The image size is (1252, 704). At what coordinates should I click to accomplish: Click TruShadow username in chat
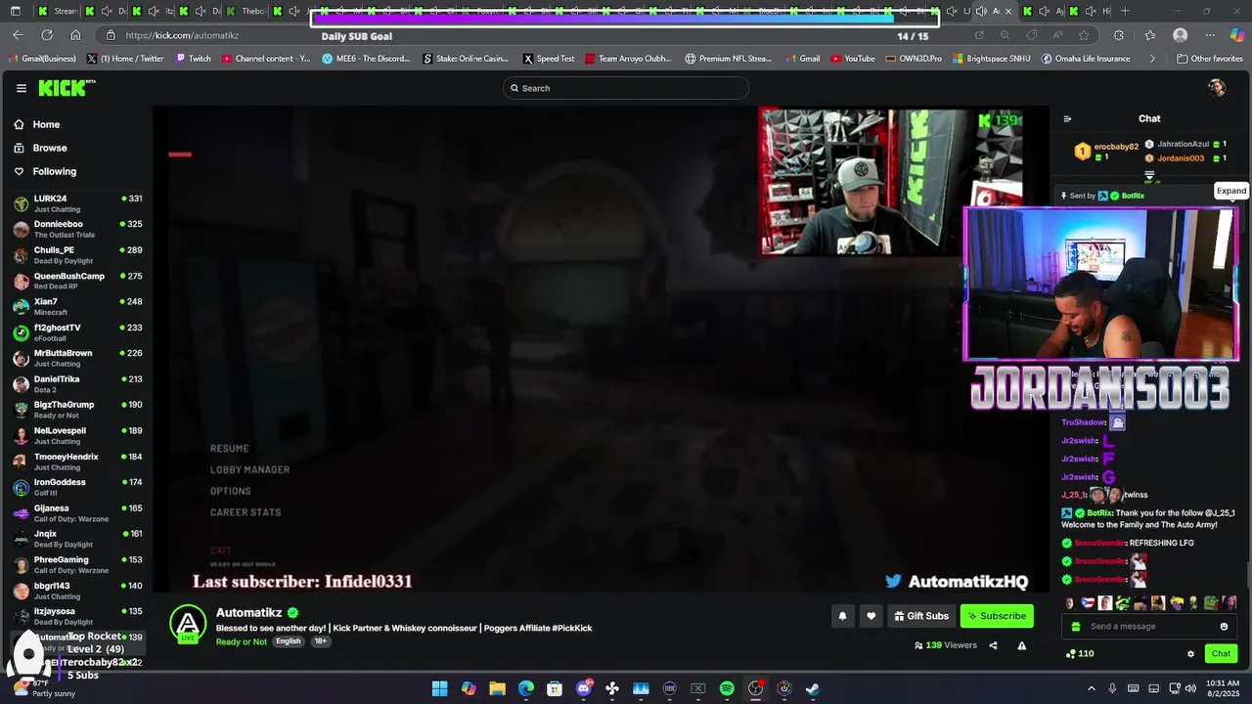(x=1084, y=422)
